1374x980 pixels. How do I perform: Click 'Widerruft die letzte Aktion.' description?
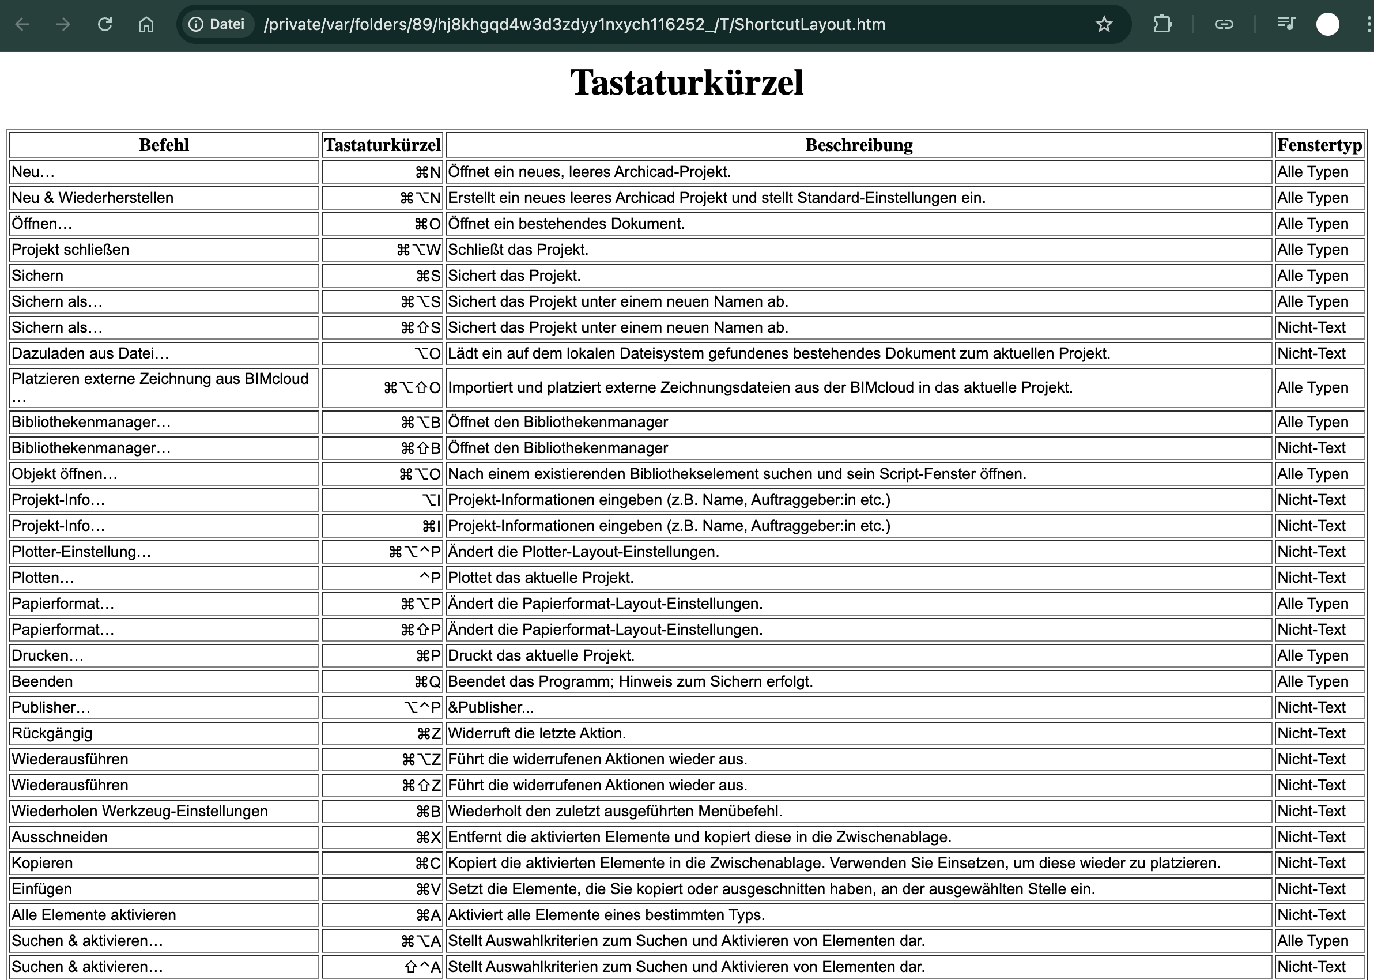point(537,734)
